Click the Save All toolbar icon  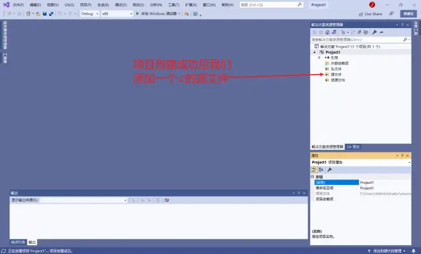51,13
